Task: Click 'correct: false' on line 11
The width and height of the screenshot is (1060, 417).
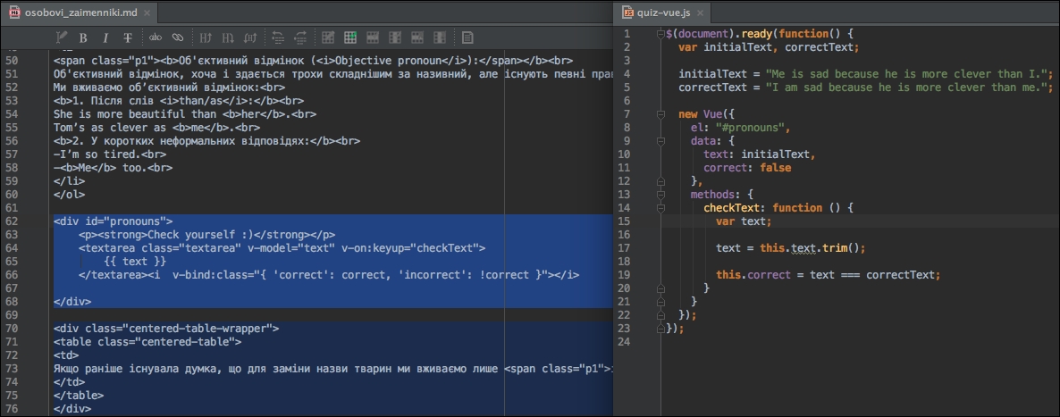Action: 747,168
